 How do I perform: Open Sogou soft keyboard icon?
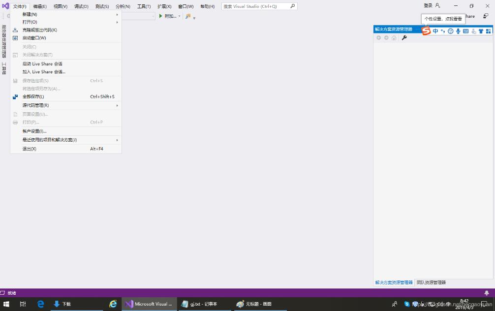(x=465, y=31)
